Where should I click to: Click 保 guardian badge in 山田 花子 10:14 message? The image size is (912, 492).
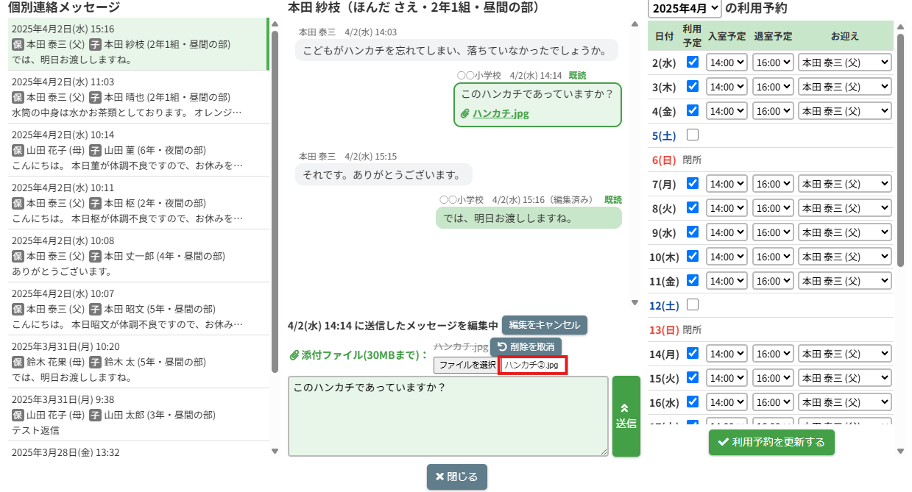[x=18, y=150]
